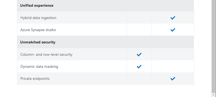Click the blank white area beneath the table
216x97 pixels.
[x=105, y=91]
